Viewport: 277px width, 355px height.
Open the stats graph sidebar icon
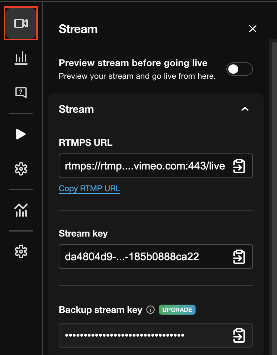click(21, 210)
